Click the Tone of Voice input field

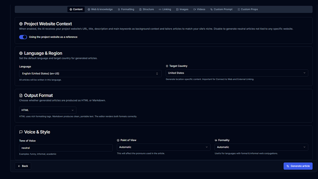(66, 148)
